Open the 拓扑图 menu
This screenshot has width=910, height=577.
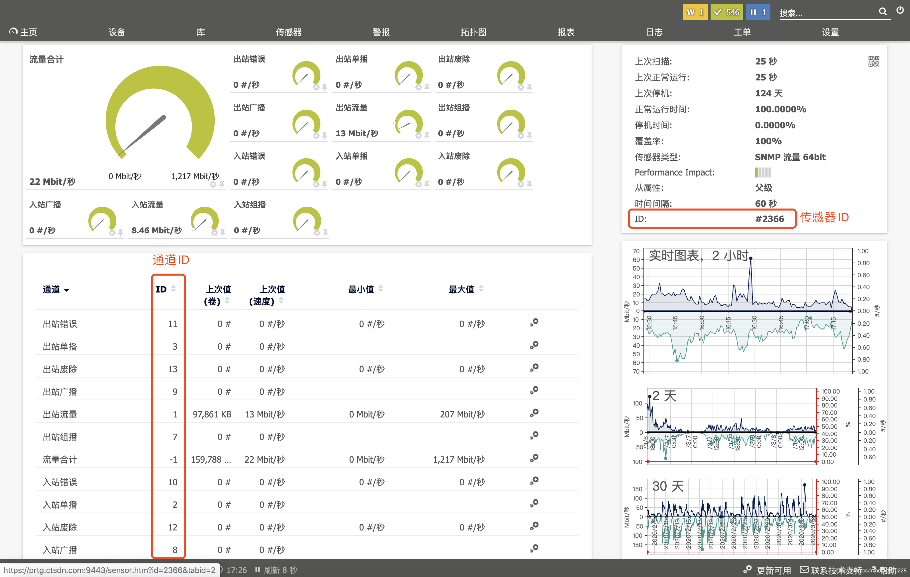pyautogui.click(x=473, y=32)
